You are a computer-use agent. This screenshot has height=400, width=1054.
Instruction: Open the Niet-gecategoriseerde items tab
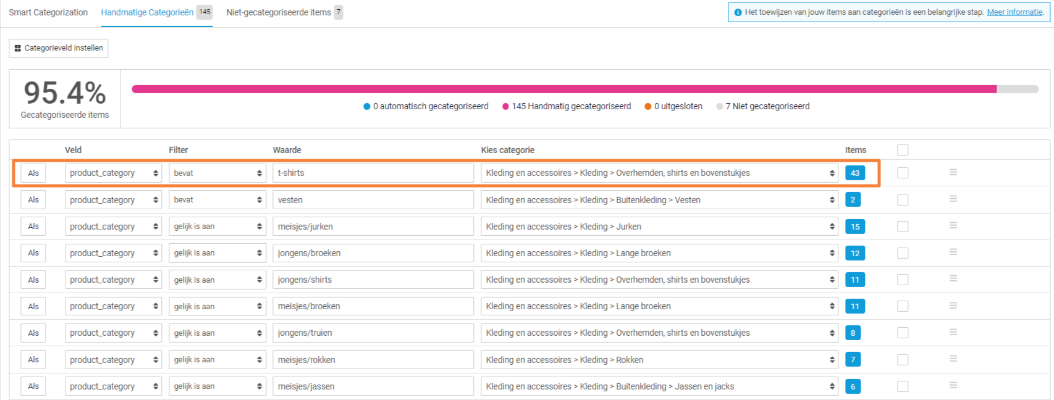(x=279, y=12)
